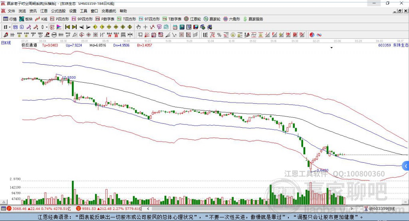Click the red floppy disk save icon

click(196, 27)
